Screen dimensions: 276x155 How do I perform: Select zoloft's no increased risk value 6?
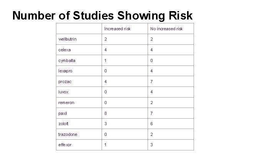(x=151, y=124)
